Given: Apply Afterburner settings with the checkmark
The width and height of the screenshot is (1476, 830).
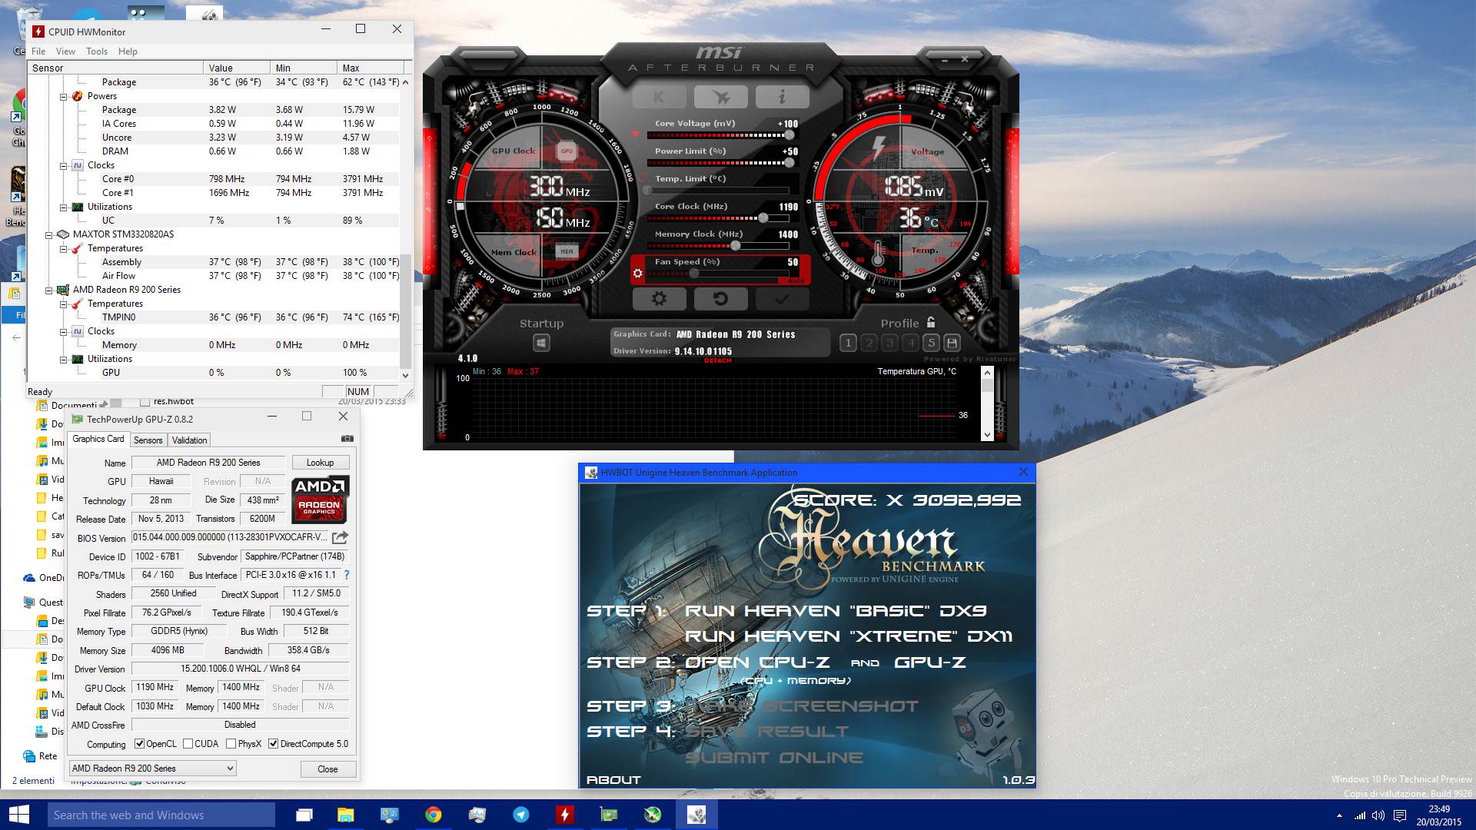Looking at the screenshot, I should (782, 298).
